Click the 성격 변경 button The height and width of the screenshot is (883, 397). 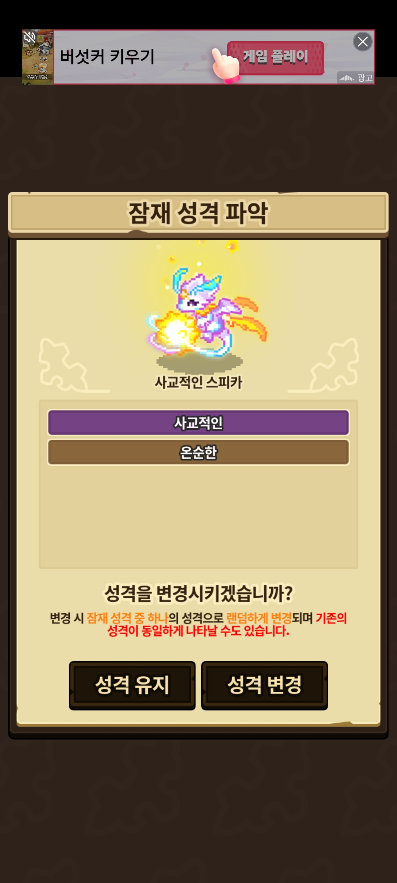coord(264,685)
